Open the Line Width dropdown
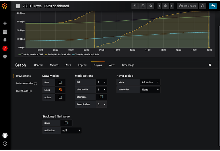The height and width of the screenshot is (151, 220). tap(101, 89)
